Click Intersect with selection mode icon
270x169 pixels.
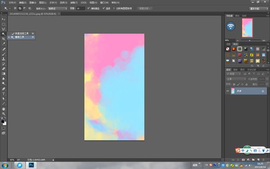[30, 8]
